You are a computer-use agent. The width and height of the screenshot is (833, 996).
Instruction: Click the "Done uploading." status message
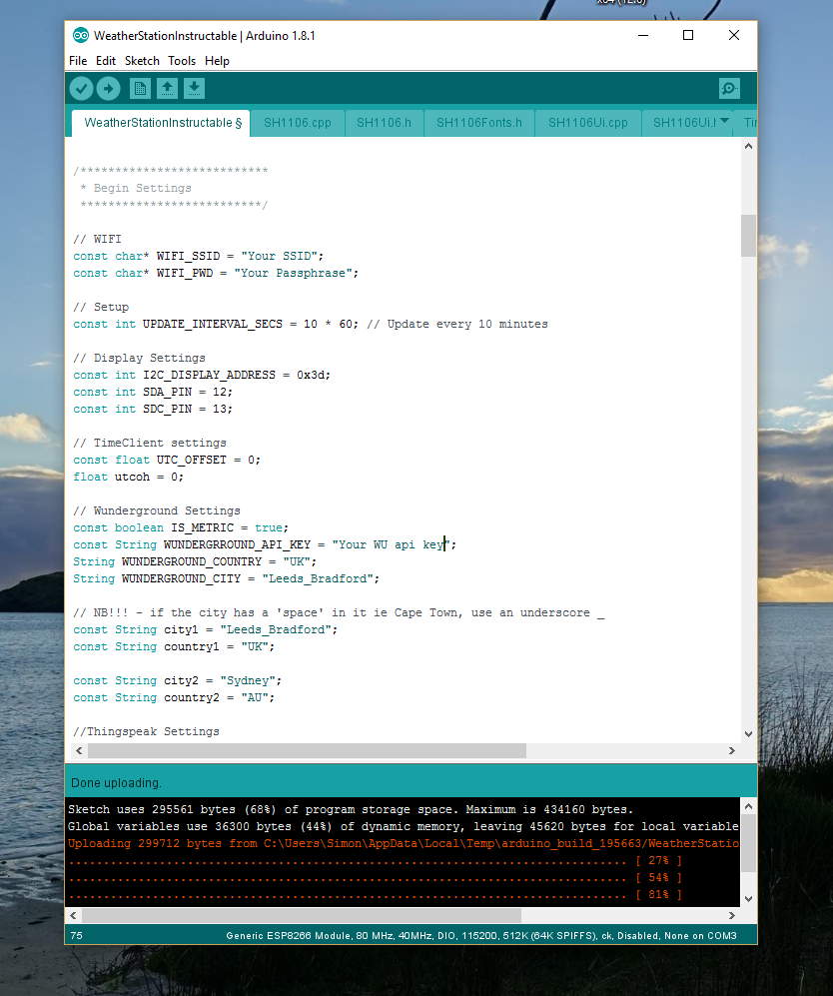tap(116, 783)
